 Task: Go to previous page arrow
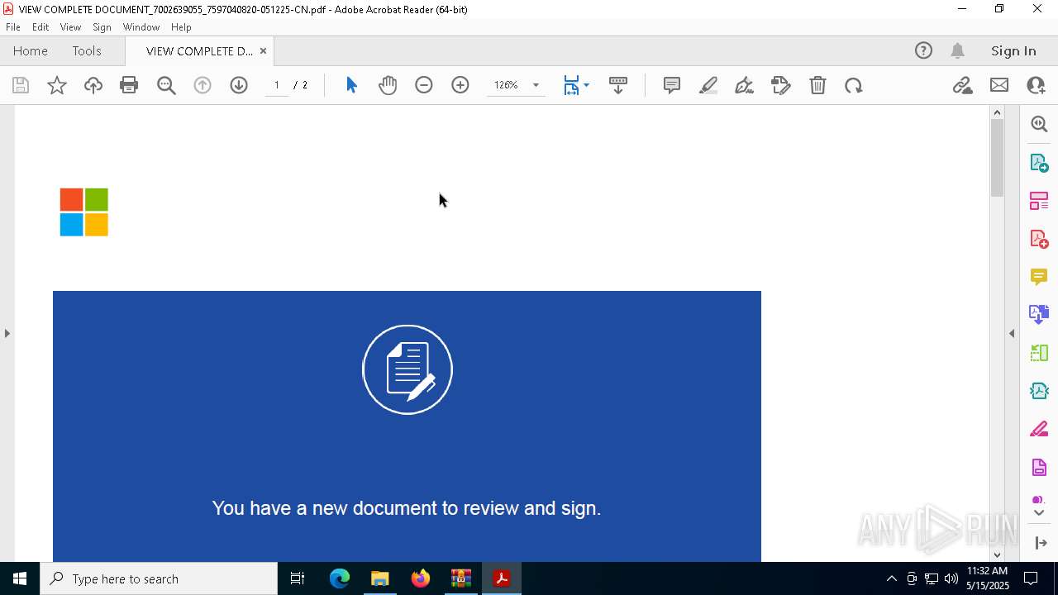tap(203, 85)
